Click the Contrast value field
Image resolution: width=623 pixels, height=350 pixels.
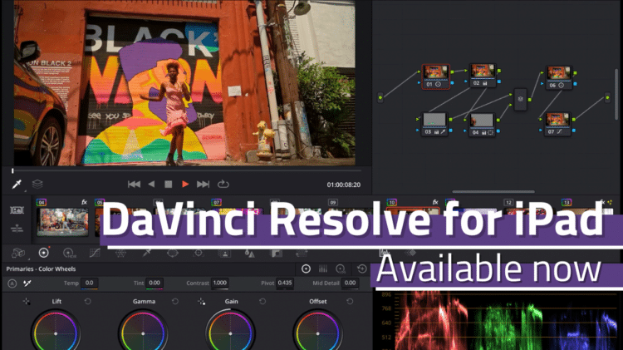click(220, 283)
